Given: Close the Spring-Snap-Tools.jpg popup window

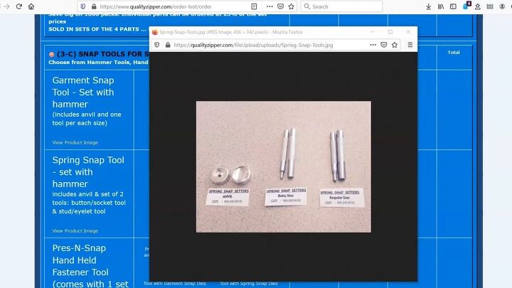Looking at the screenshot, I should click(408, 32).
